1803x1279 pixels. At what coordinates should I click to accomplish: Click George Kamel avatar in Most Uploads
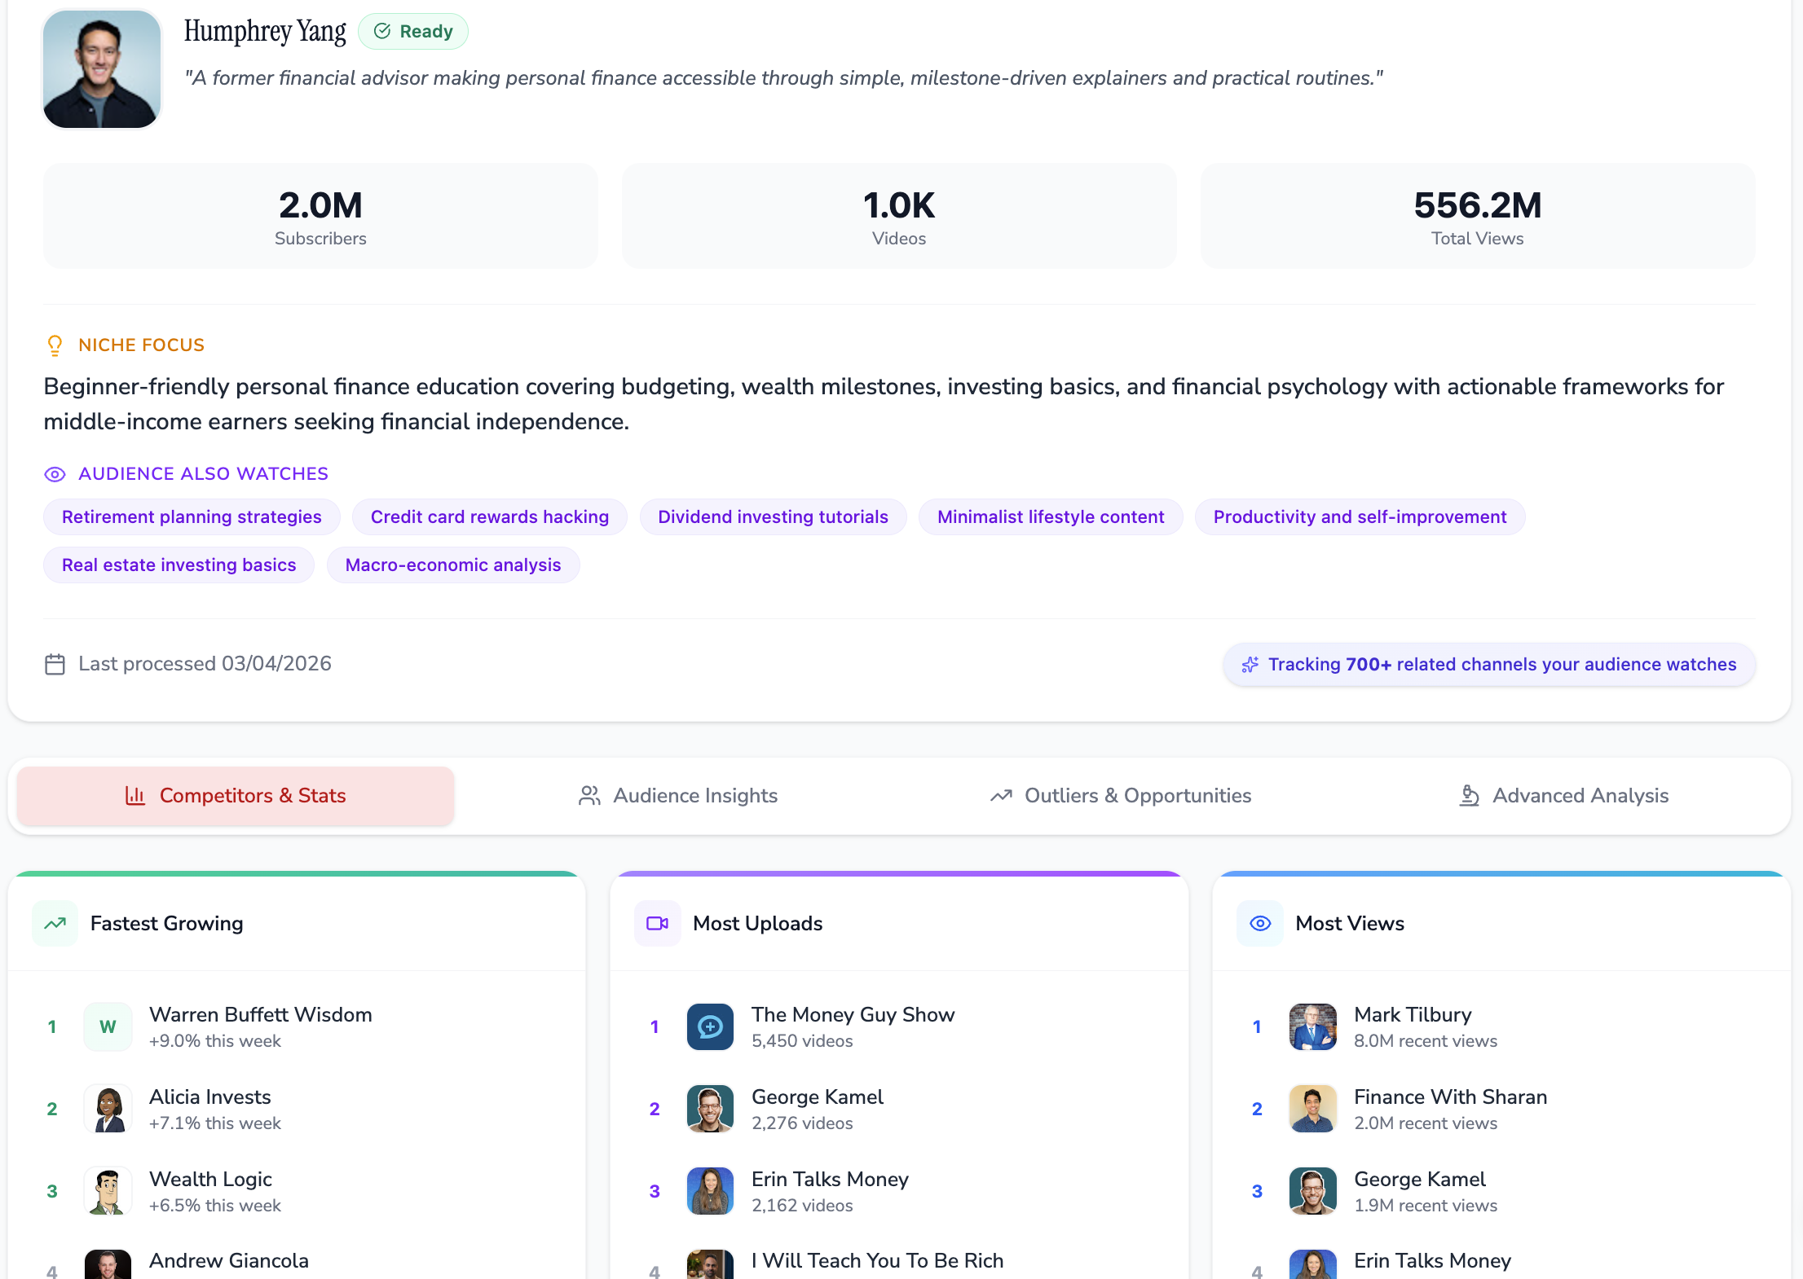point(710,1109)
